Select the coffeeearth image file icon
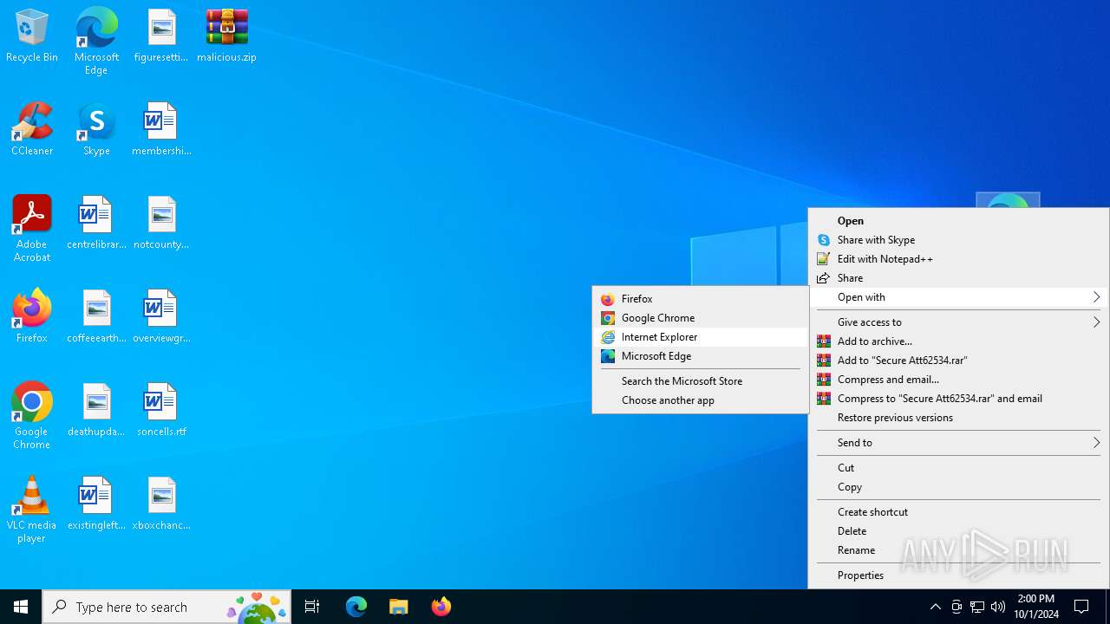1110x624 pixels. click(96, 317)
